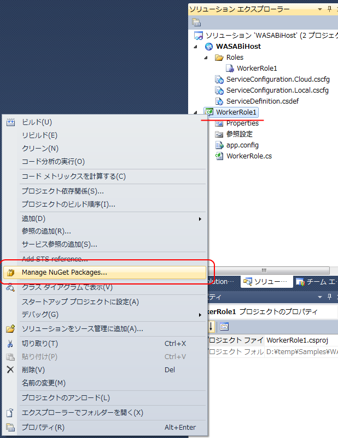The image size is (338, 438).
Task: Click the ServiceDefinition.csdef file icon
Action: [x=219, y=101]
